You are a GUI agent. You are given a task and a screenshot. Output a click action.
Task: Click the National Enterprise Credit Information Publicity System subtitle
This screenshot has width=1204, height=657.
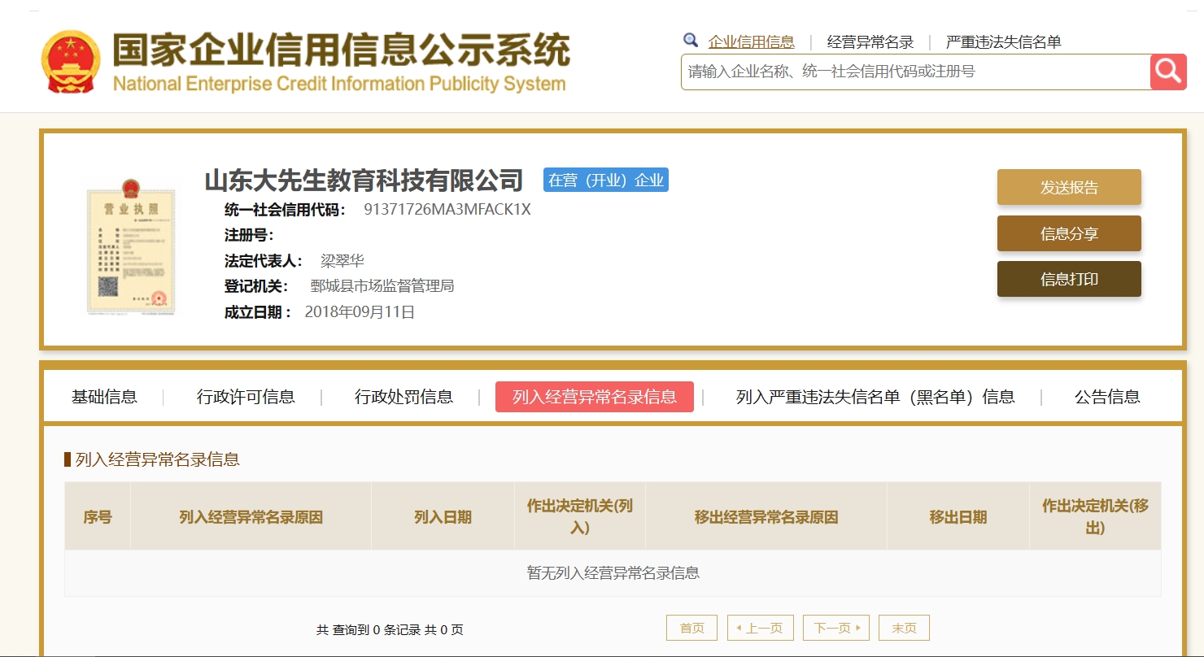pos(339,84)
